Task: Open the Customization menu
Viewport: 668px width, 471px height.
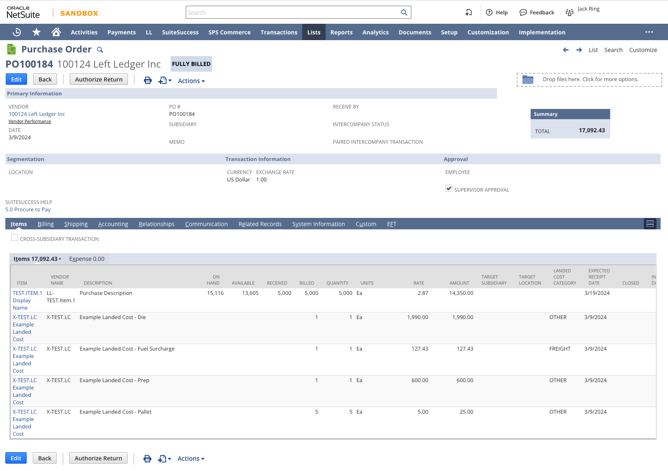Action: (x=488, y=32)
